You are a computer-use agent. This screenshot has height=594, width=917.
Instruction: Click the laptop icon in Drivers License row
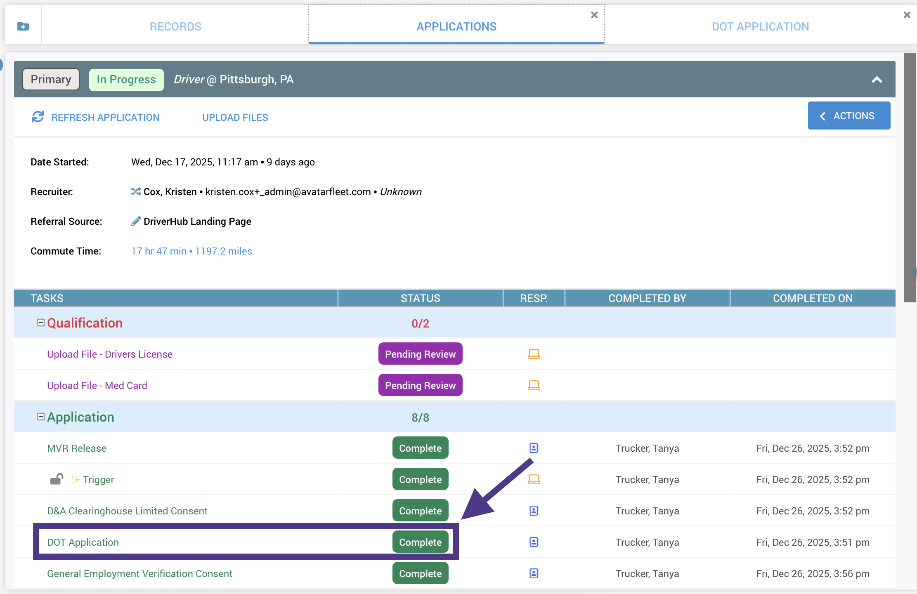point(534,354)
